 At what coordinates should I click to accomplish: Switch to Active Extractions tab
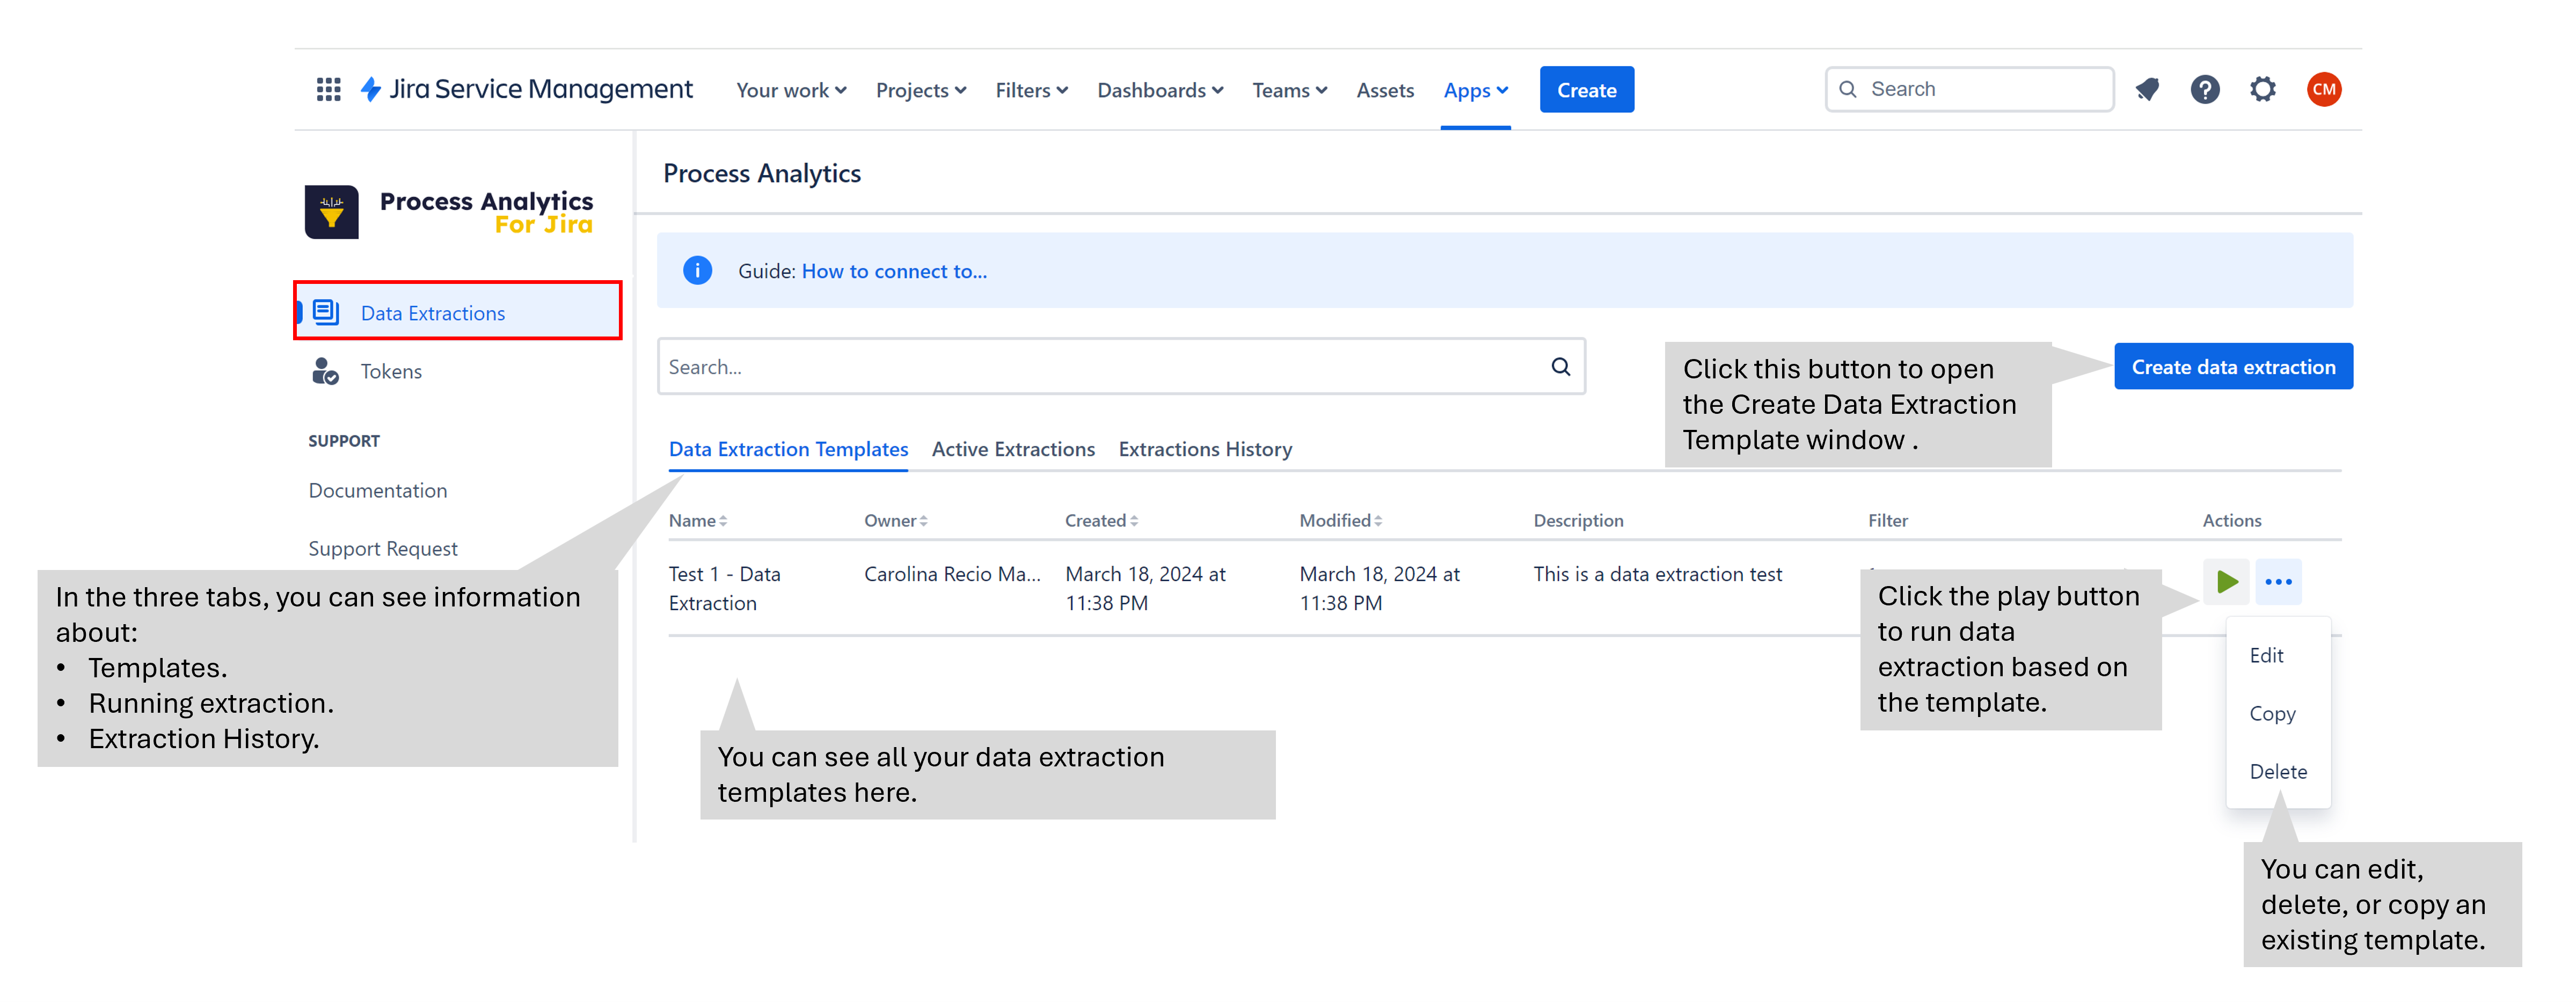click(1013, 450)
